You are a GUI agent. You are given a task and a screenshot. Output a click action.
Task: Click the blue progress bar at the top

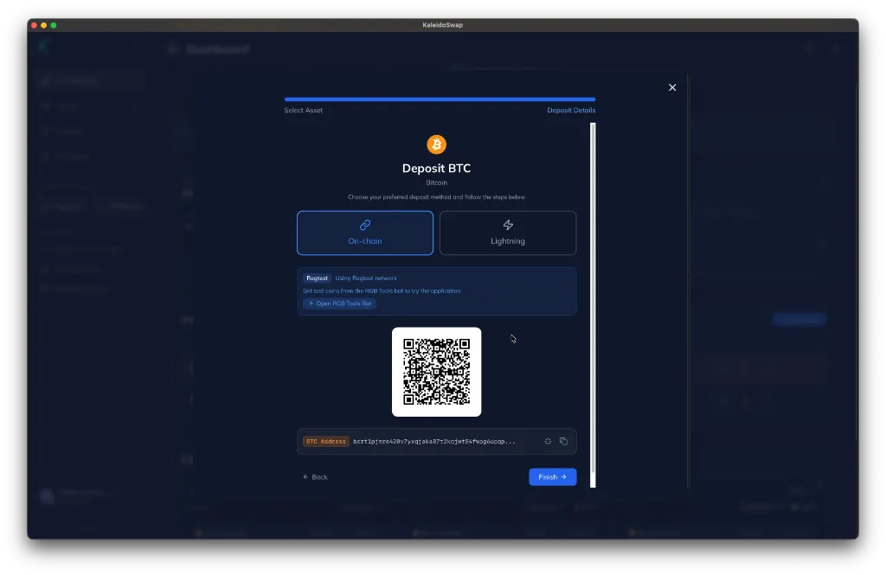[439, 99]
